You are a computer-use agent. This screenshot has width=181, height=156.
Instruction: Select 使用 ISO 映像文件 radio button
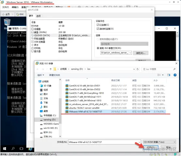coord(98,48)
